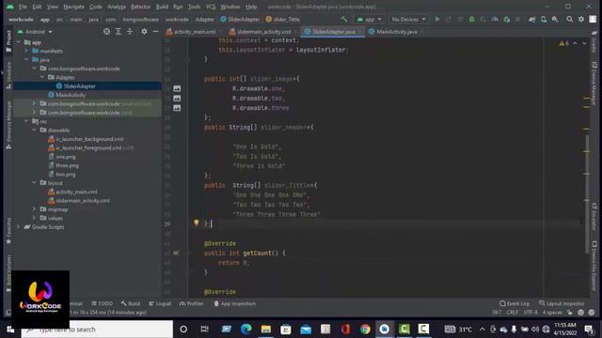The width and height of the screenshot is (602, 338).
Task: Click Collapse All in Project panel
Action: [x=130, y=31]
